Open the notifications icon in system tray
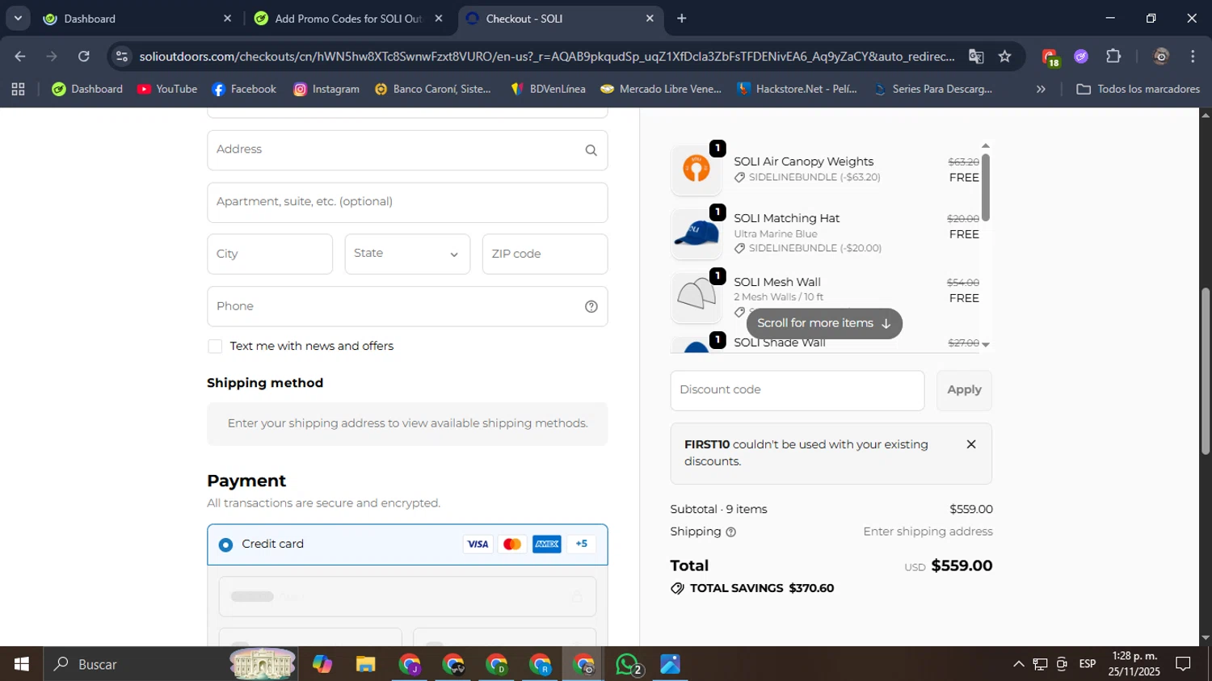The height and width of the screenshot is (681, 1212). (1183, 664)
